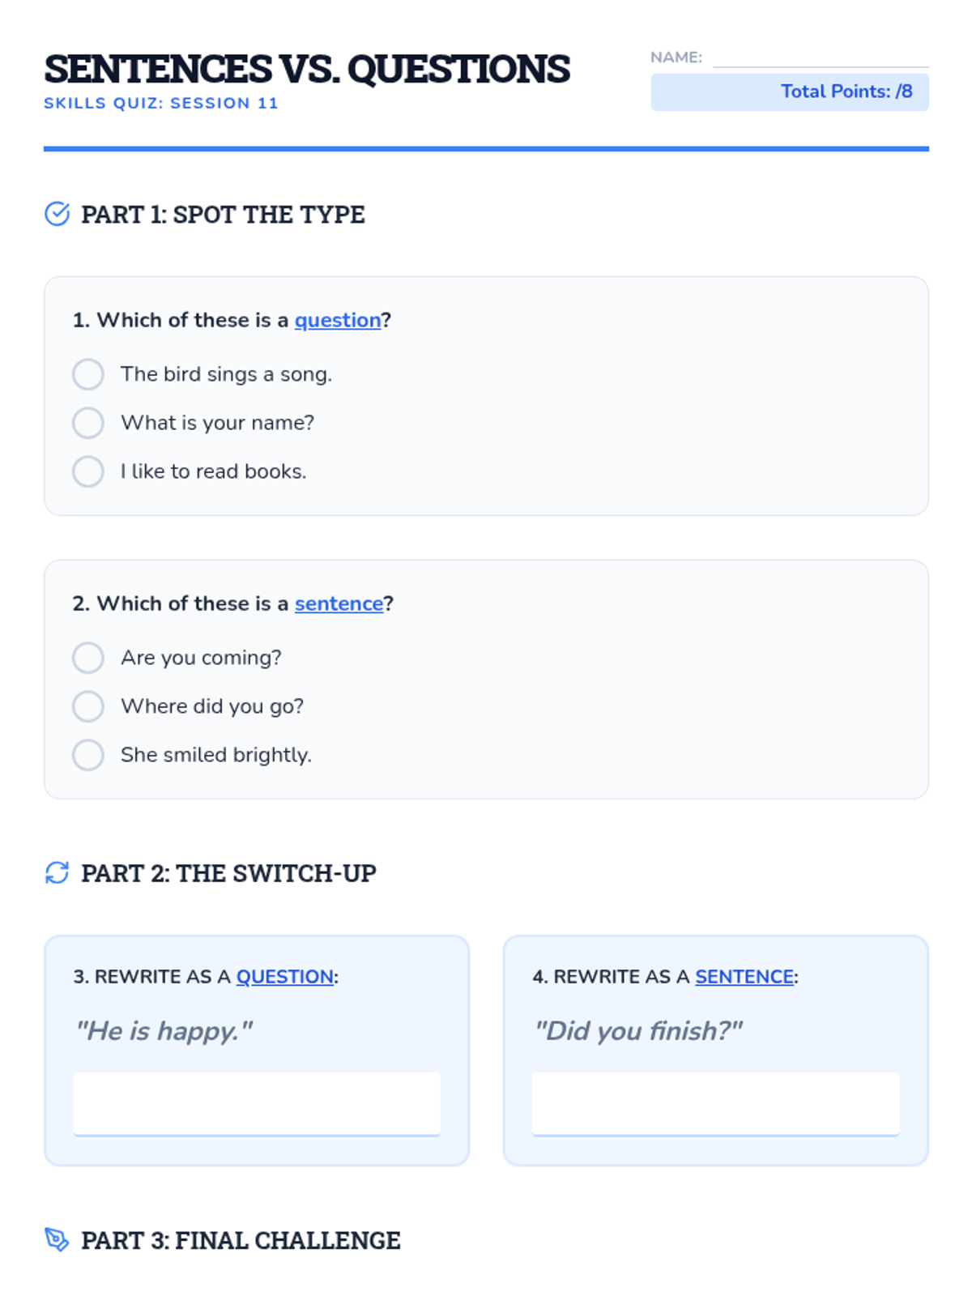Pick the "I like to read books." option
Image resolution: width=972 pixels, height=1296 pixels.
(88, 471)
